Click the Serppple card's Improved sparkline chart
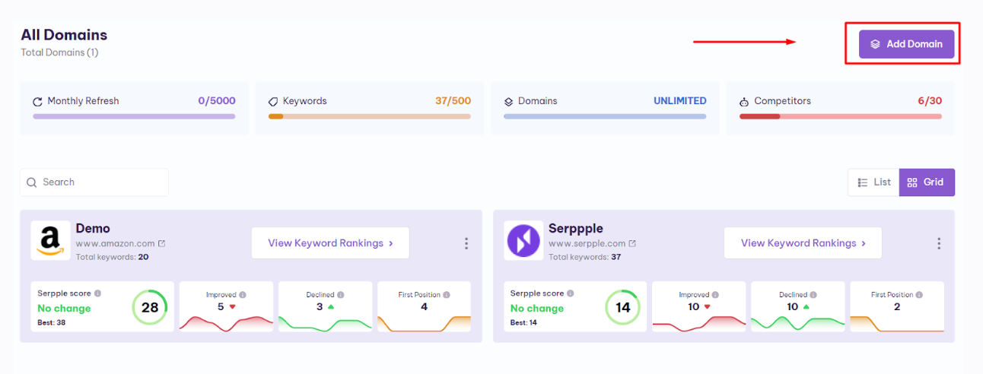The image size is (983, 374). [699, 323]
